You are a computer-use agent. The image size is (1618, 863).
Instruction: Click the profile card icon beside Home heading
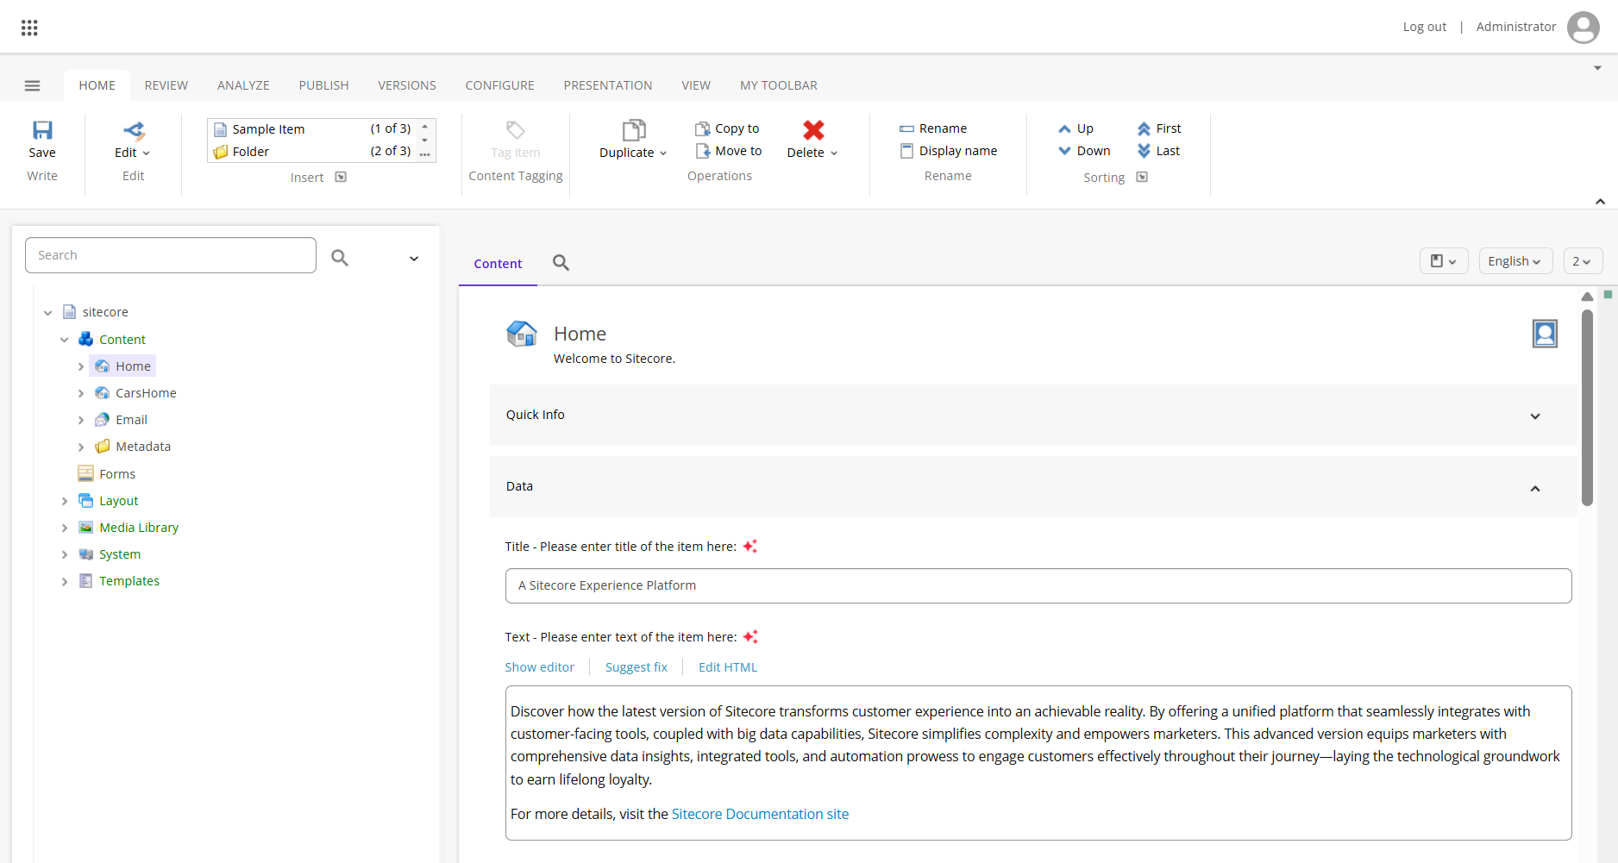tap(1545, 334)
